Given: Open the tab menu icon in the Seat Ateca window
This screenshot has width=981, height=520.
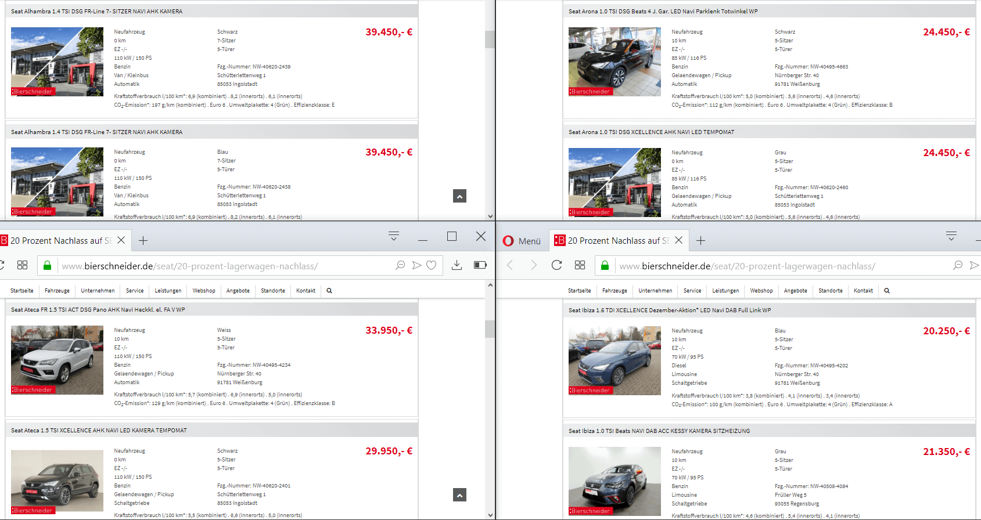Looking at the screenshot, I should coord(394,236).
